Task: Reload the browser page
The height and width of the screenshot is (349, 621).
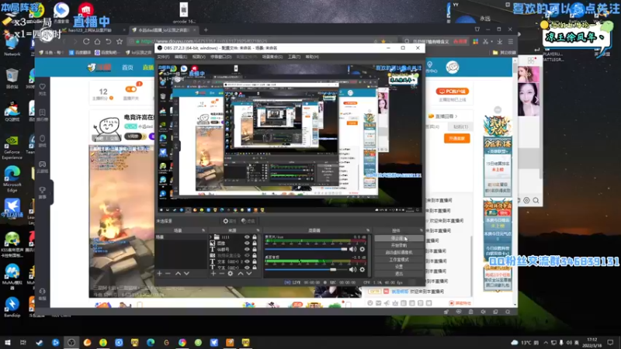Action: [86, 41]
